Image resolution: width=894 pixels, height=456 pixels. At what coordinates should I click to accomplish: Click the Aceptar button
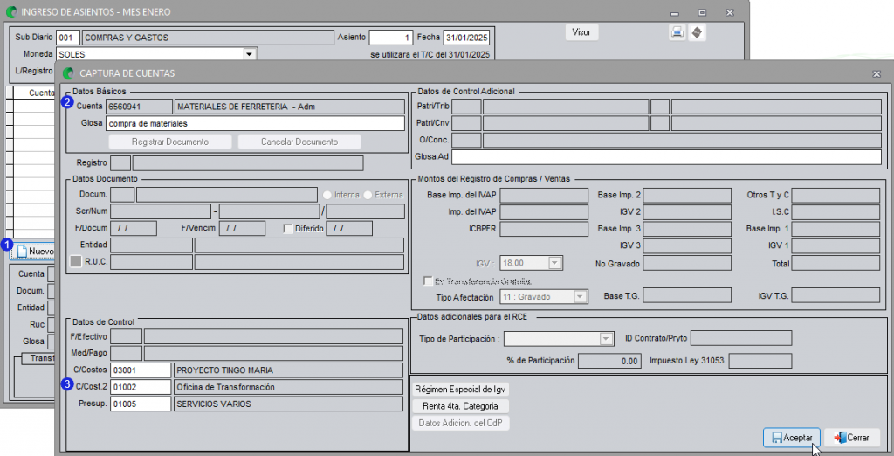791,438
